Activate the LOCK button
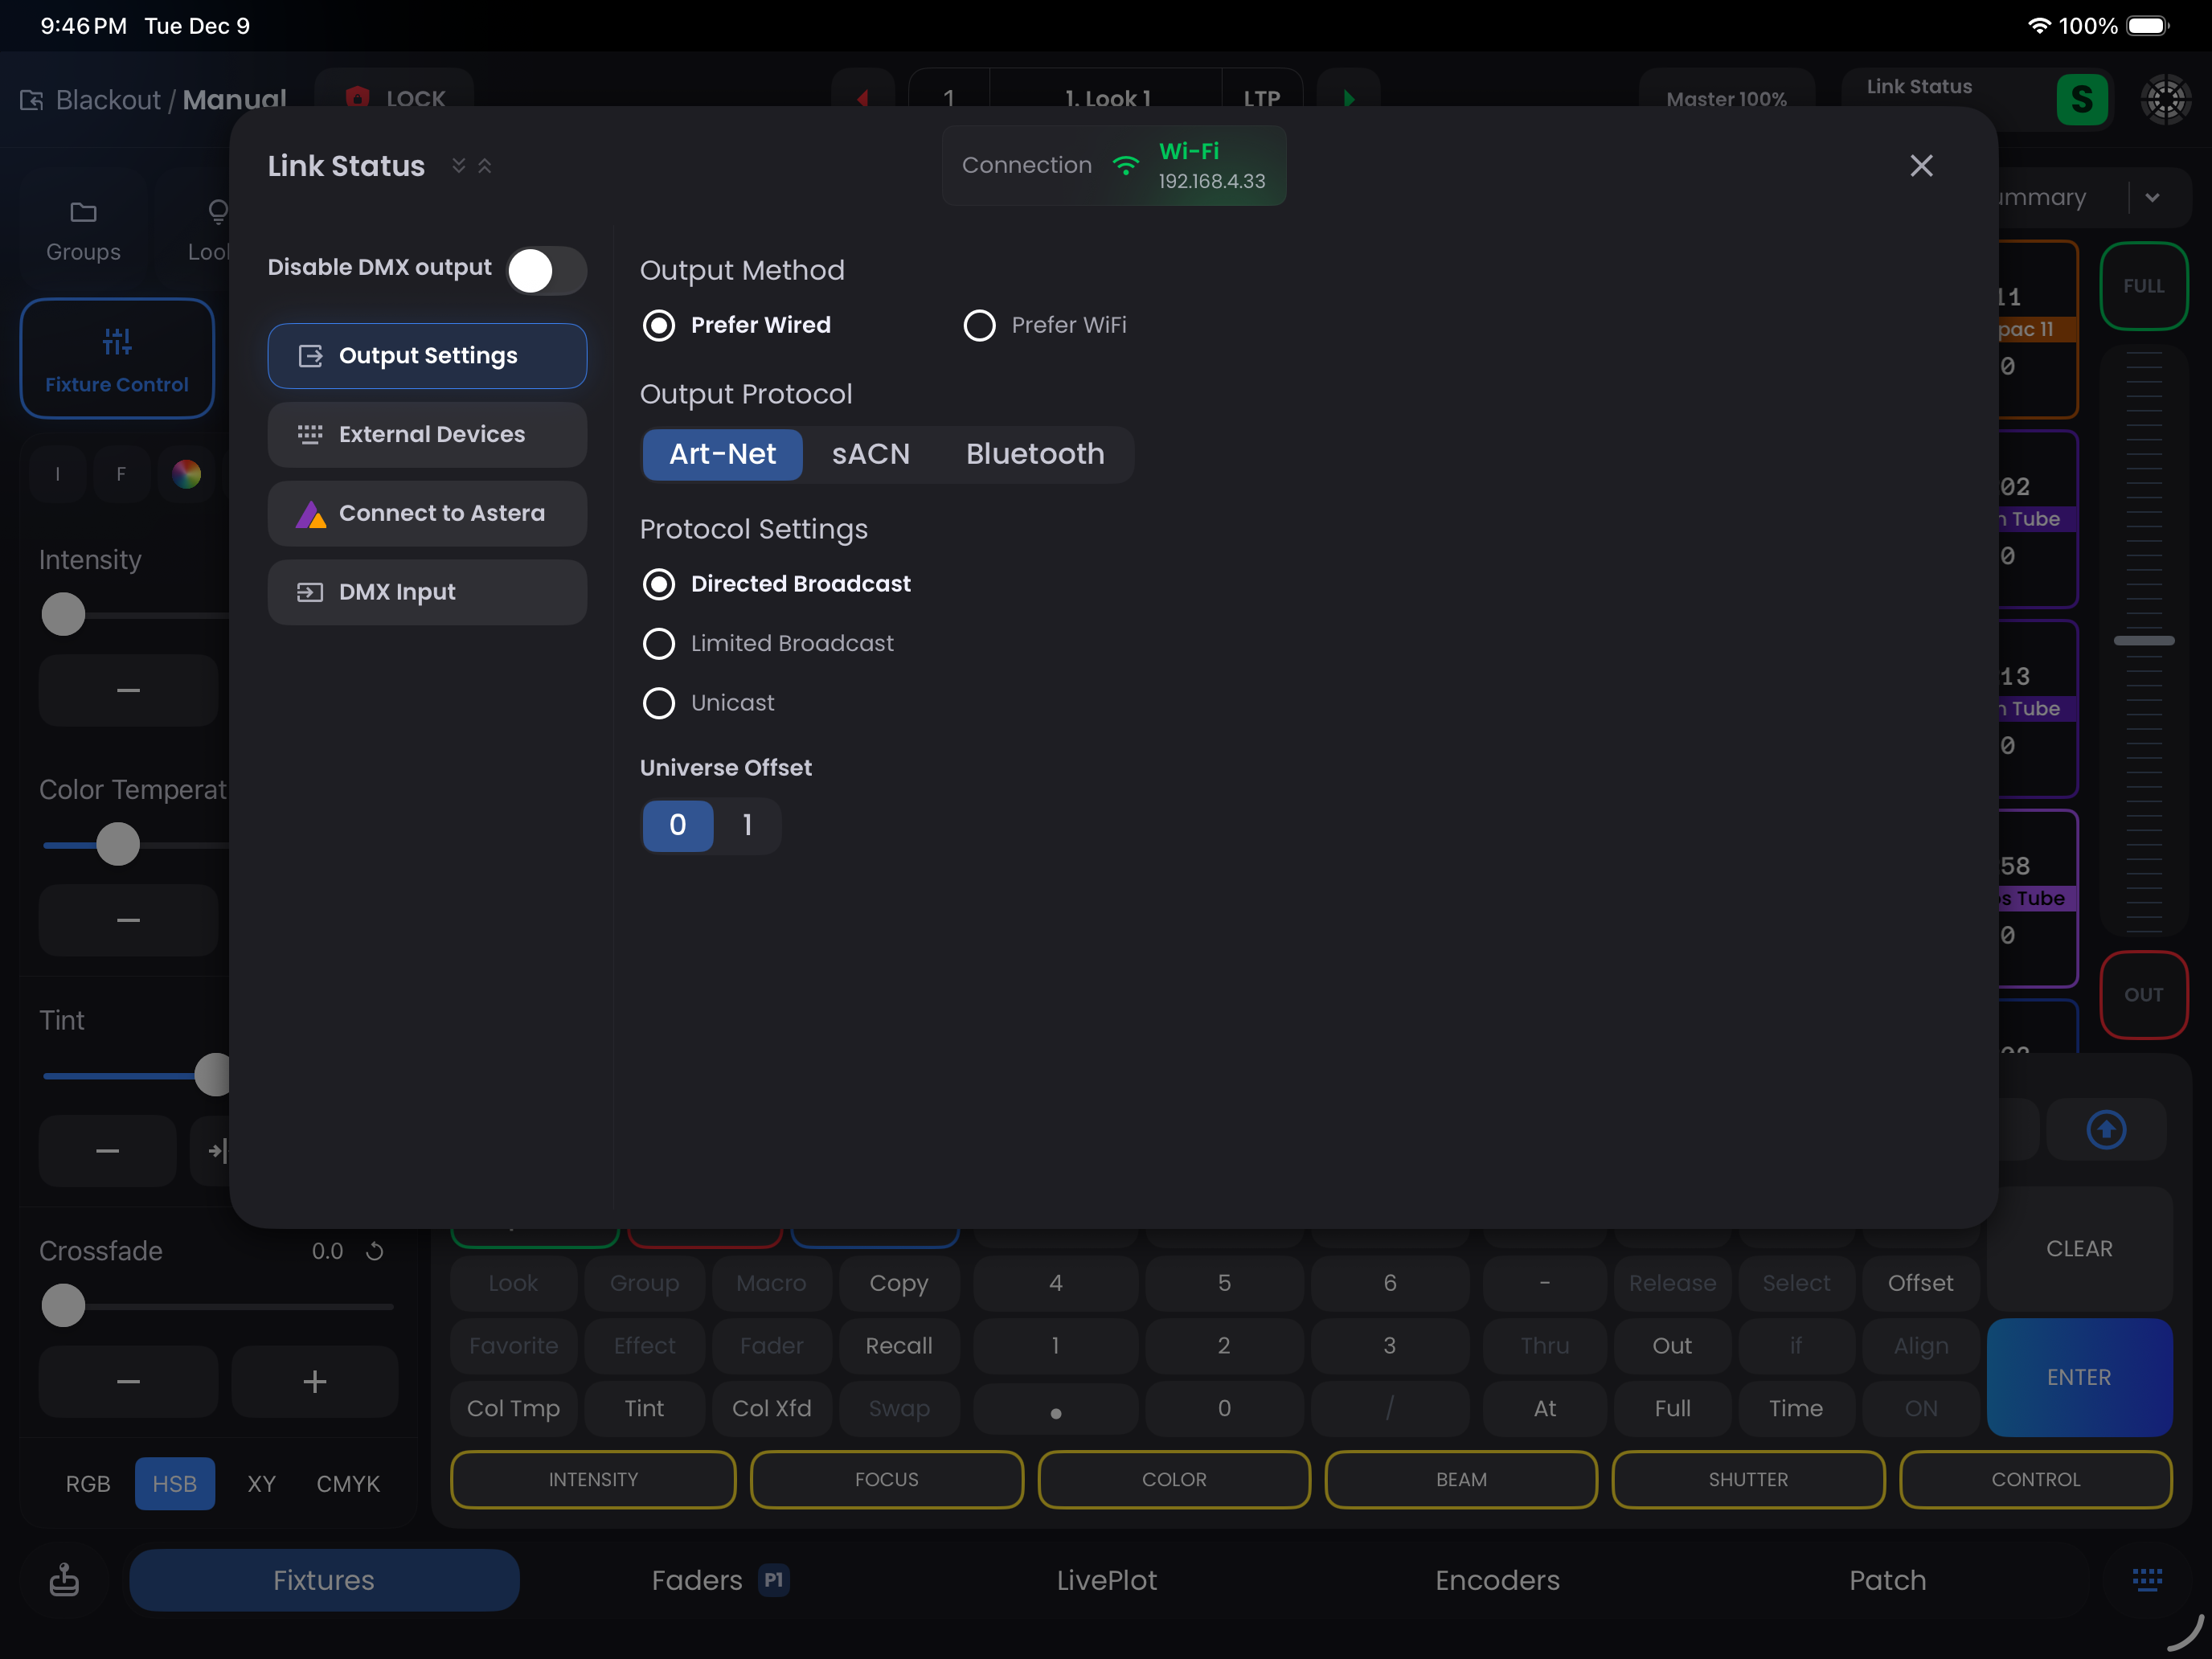Image resolution: width=2212 pixels, height=1659 pixels. (x=394, y=98)
